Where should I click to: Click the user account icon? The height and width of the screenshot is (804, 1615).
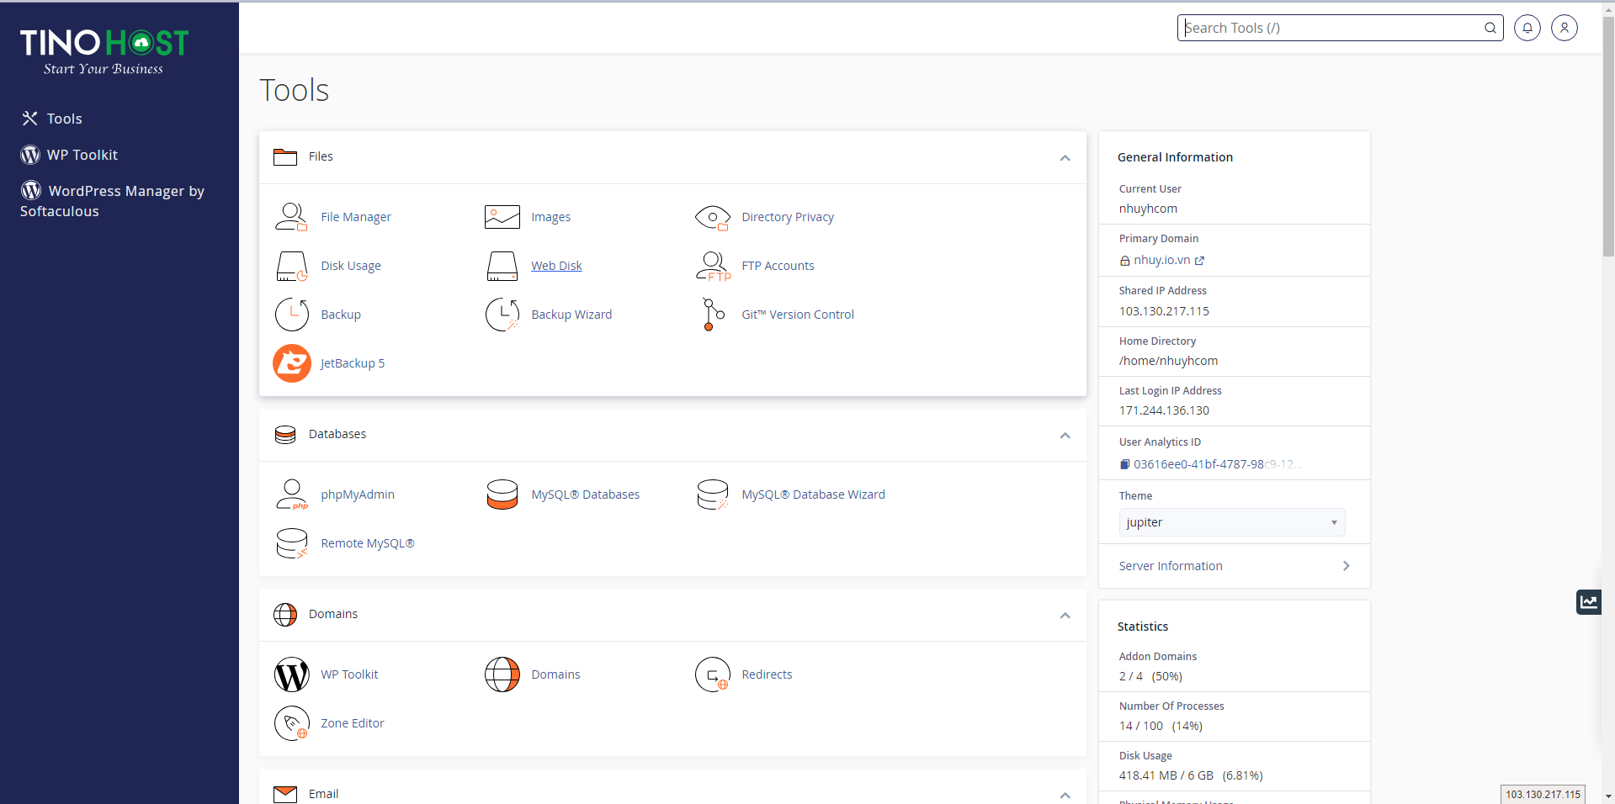point(1564,28)
